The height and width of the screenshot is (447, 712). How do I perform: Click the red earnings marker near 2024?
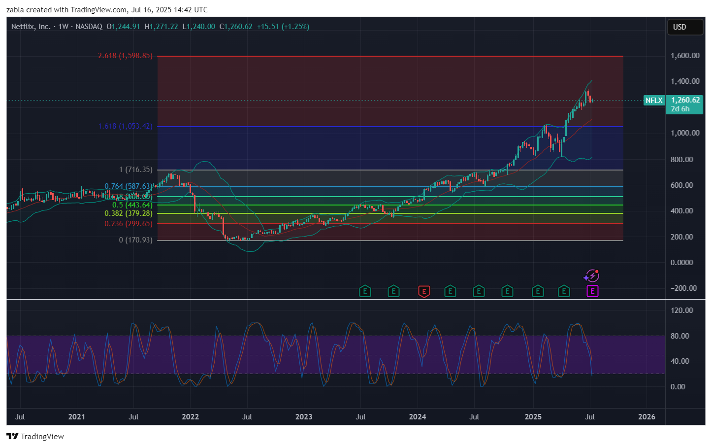point(424,291)
